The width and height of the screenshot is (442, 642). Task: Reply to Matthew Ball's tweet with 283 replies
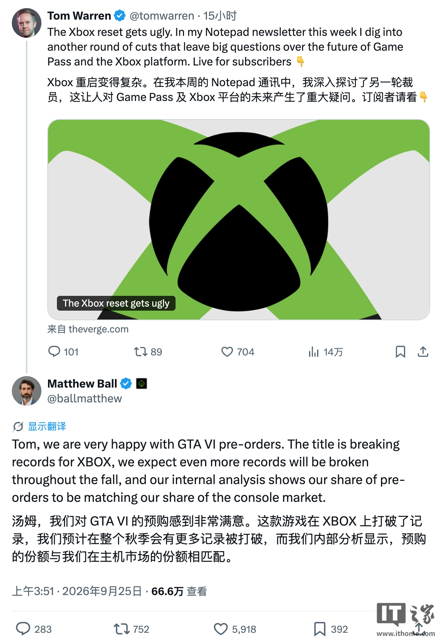(23, 629)
